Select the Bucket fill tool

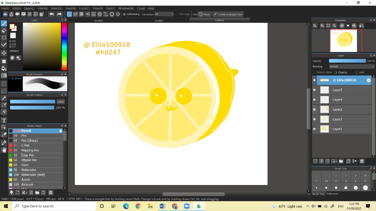click(4, 69)
